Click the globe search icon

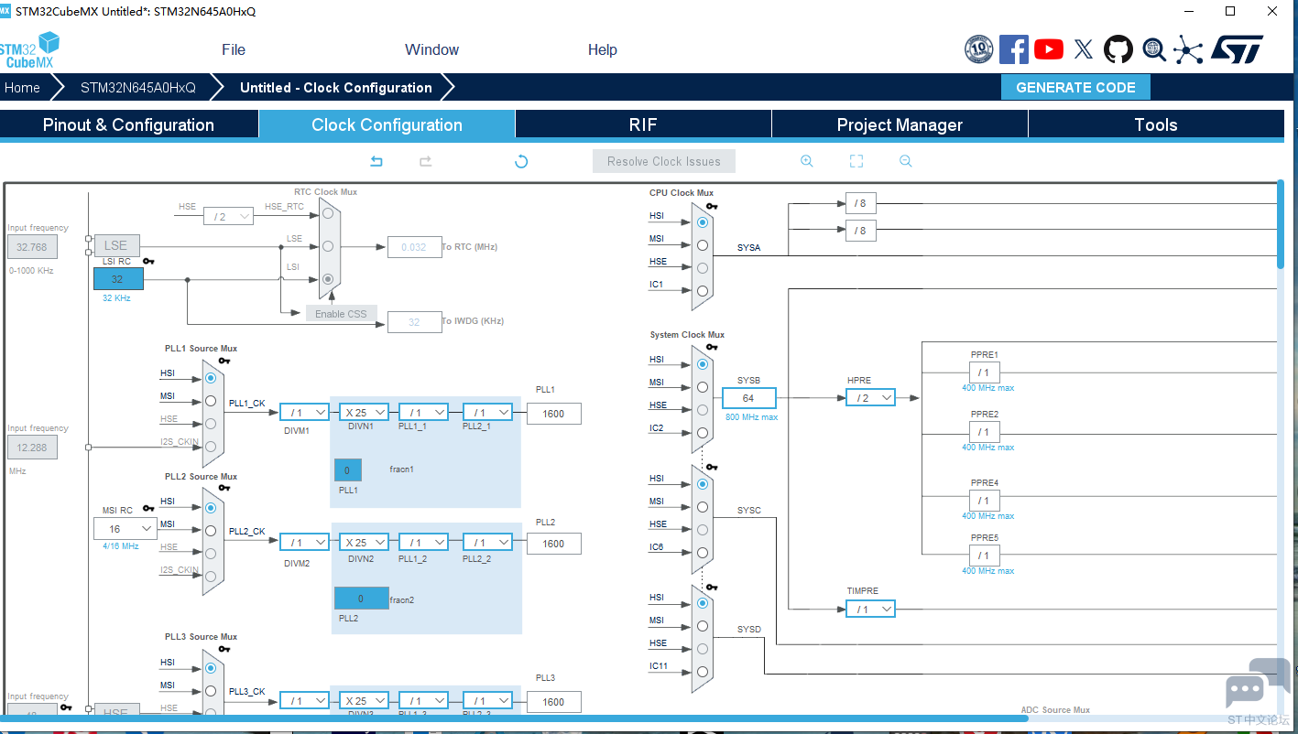click(1154, 49)
